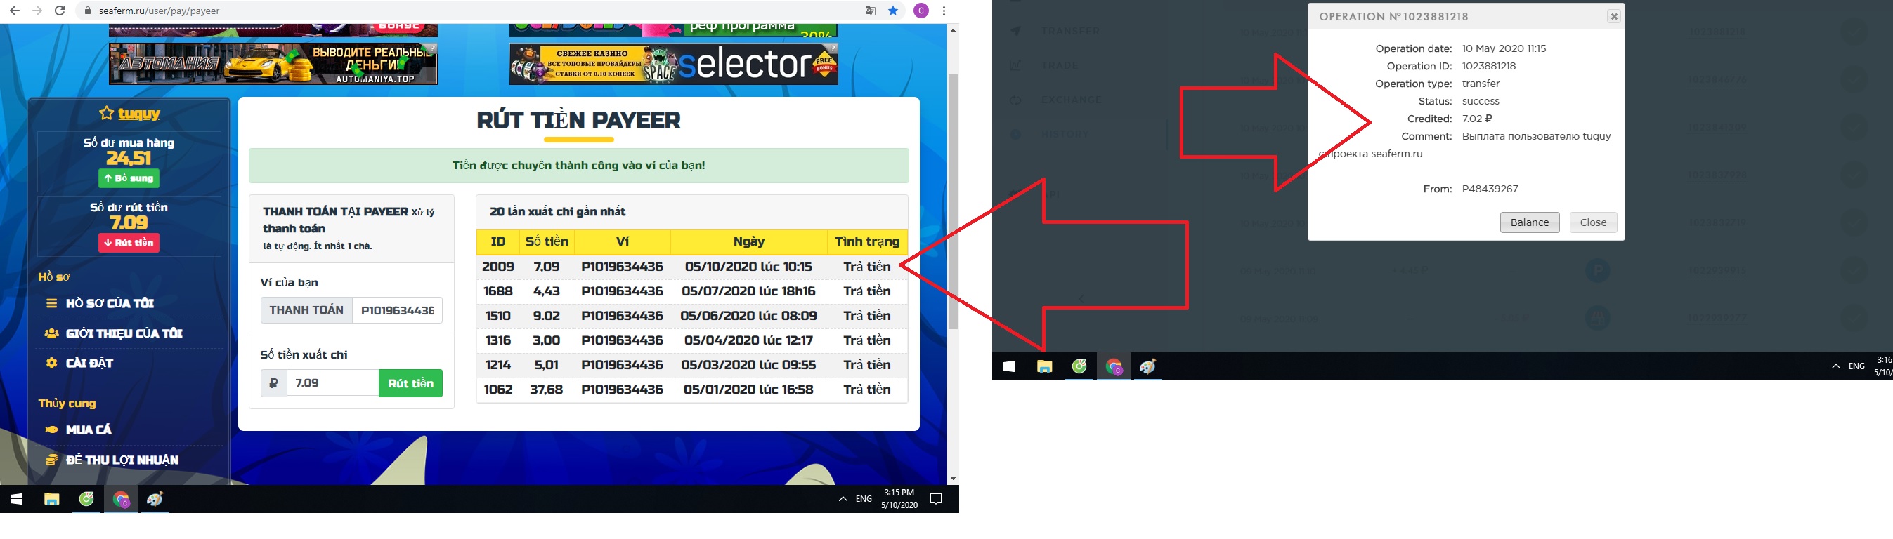
Task: Open TRANSFER in the Payeer menu
Action: coord(1071,31)
